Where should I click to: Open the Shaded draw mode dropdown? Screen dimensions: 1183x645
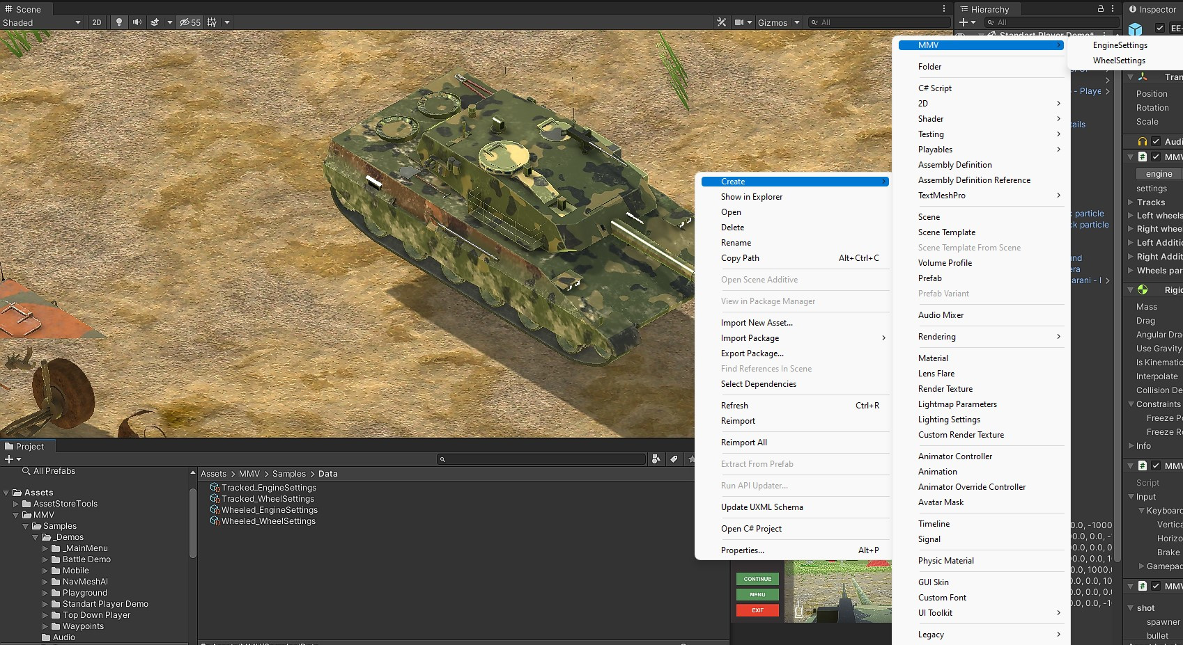(x=42, y=22)
